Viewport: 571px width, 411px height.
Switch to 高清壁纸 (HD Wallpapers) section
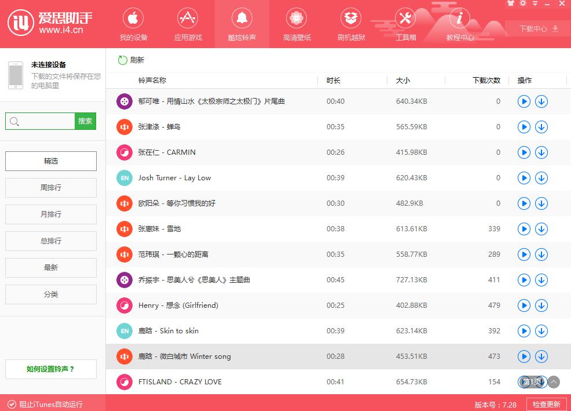(297, 24)
